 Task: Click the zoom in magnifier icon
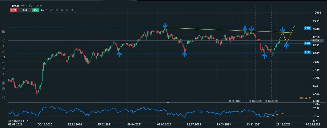67,10
